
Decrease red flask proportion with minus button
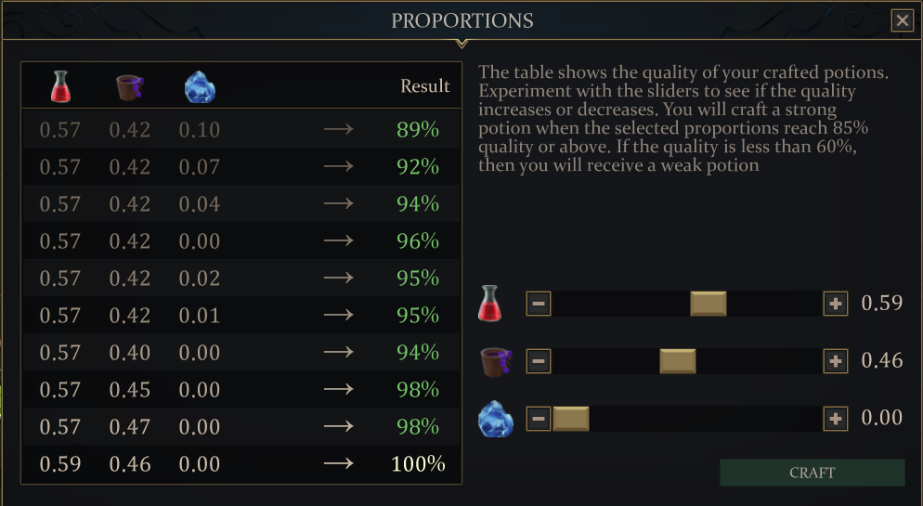click(539, 304)
